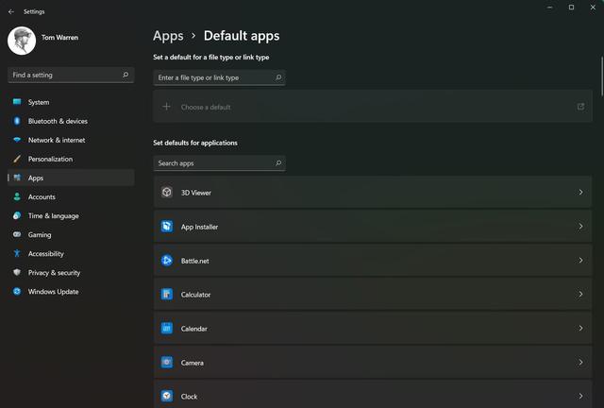Select Bluetooth & devices in sidebar

(x=58, y=121)
